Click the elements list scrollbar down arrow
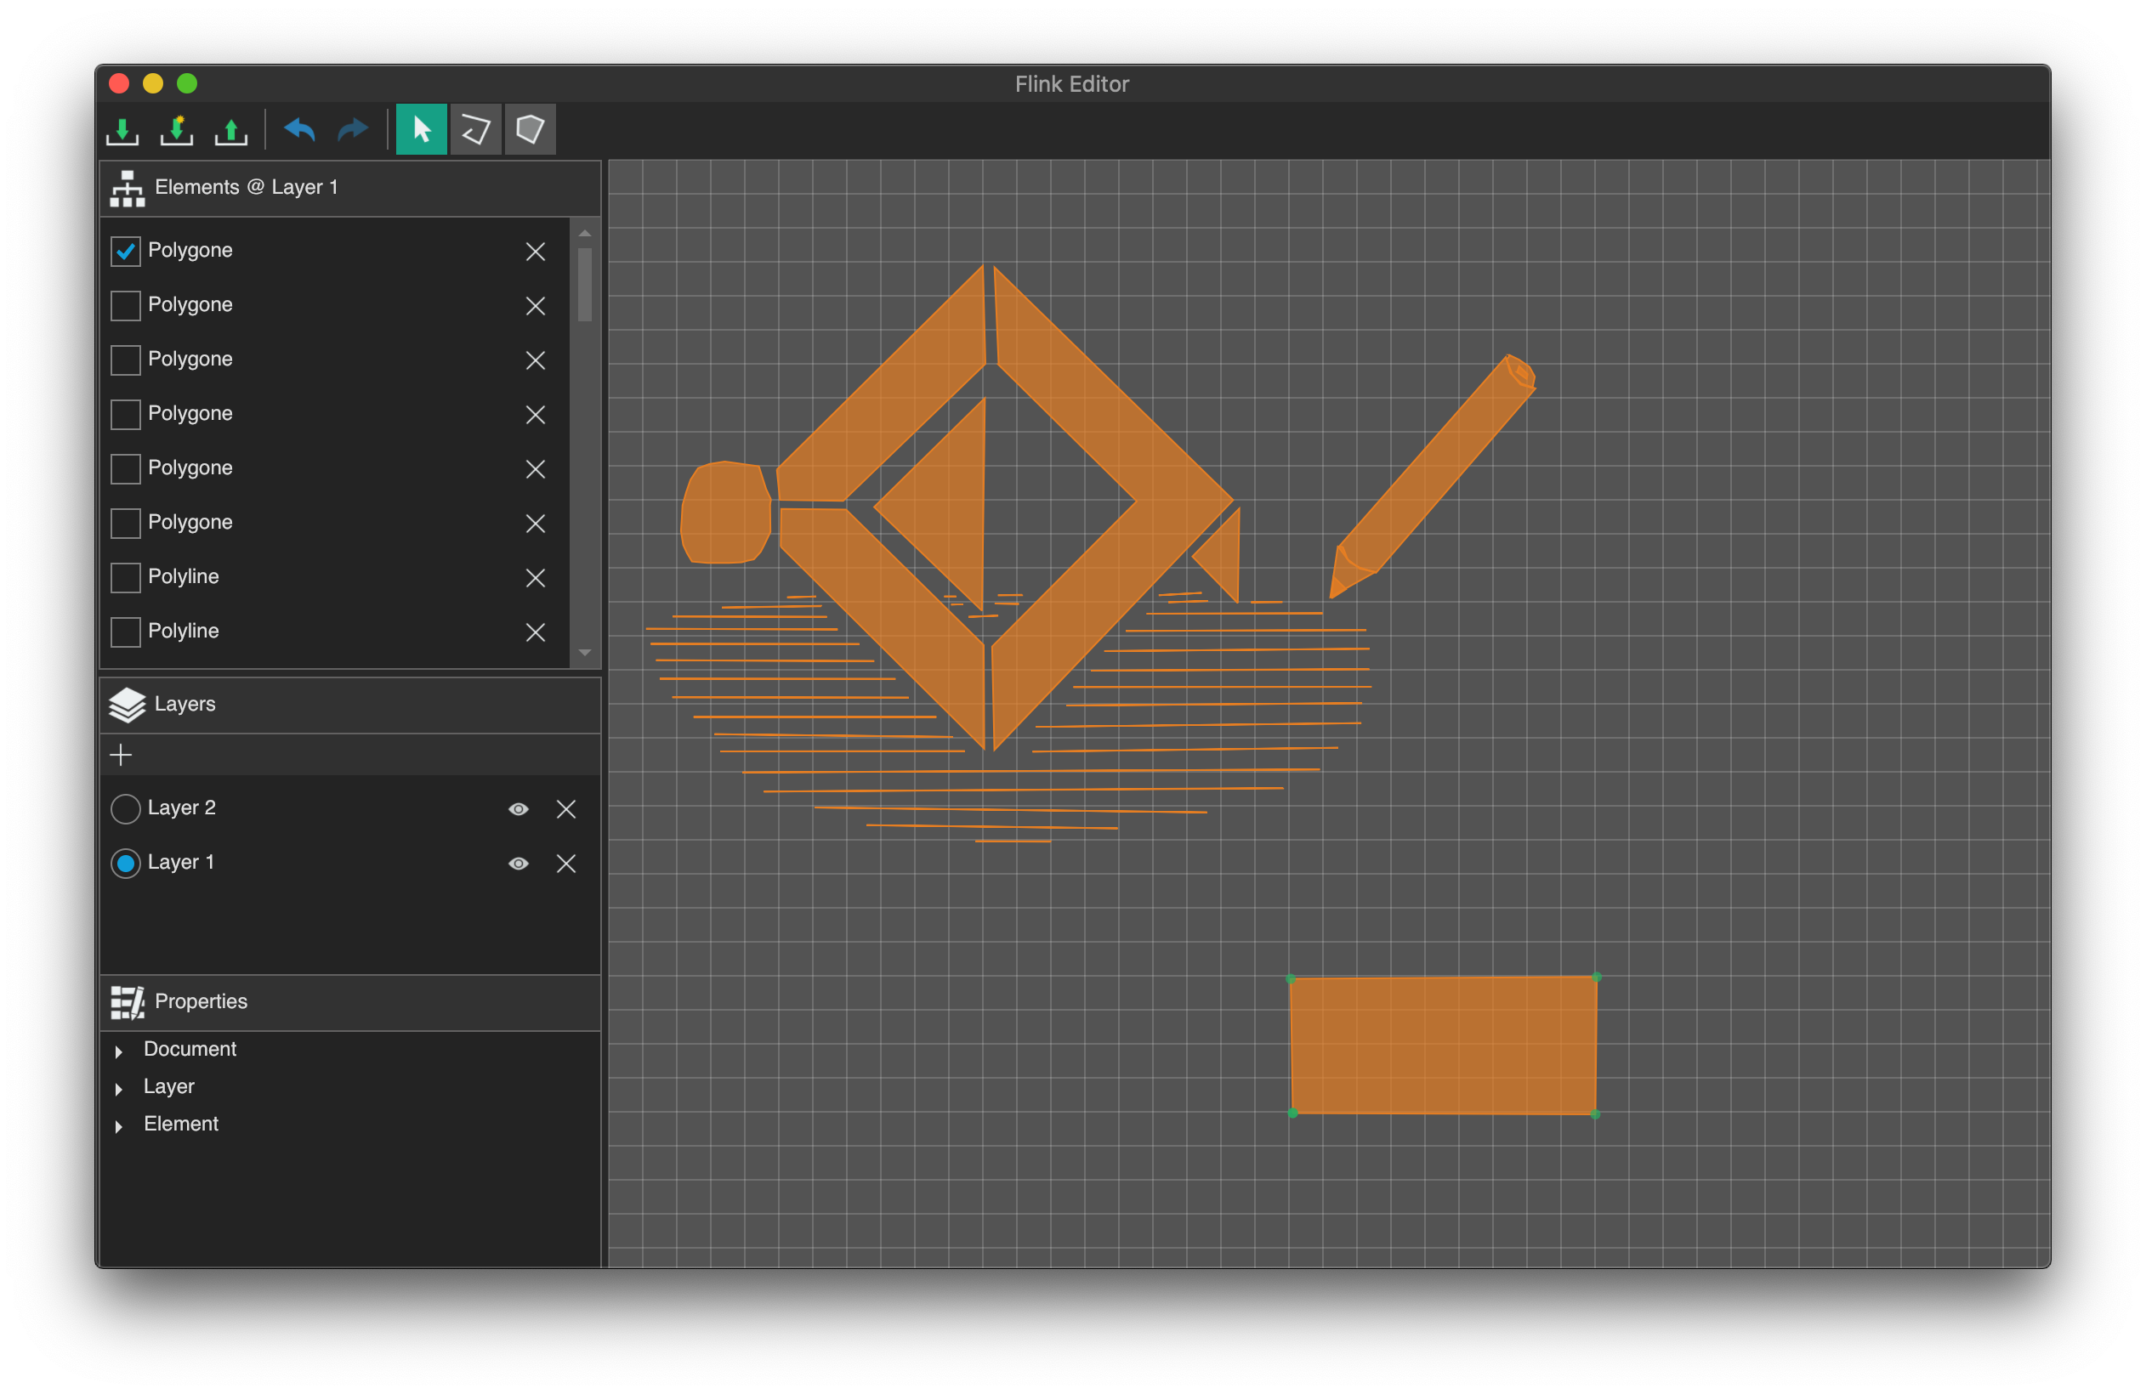This screenshot has height=1394, width=2146. pos(585,653)
